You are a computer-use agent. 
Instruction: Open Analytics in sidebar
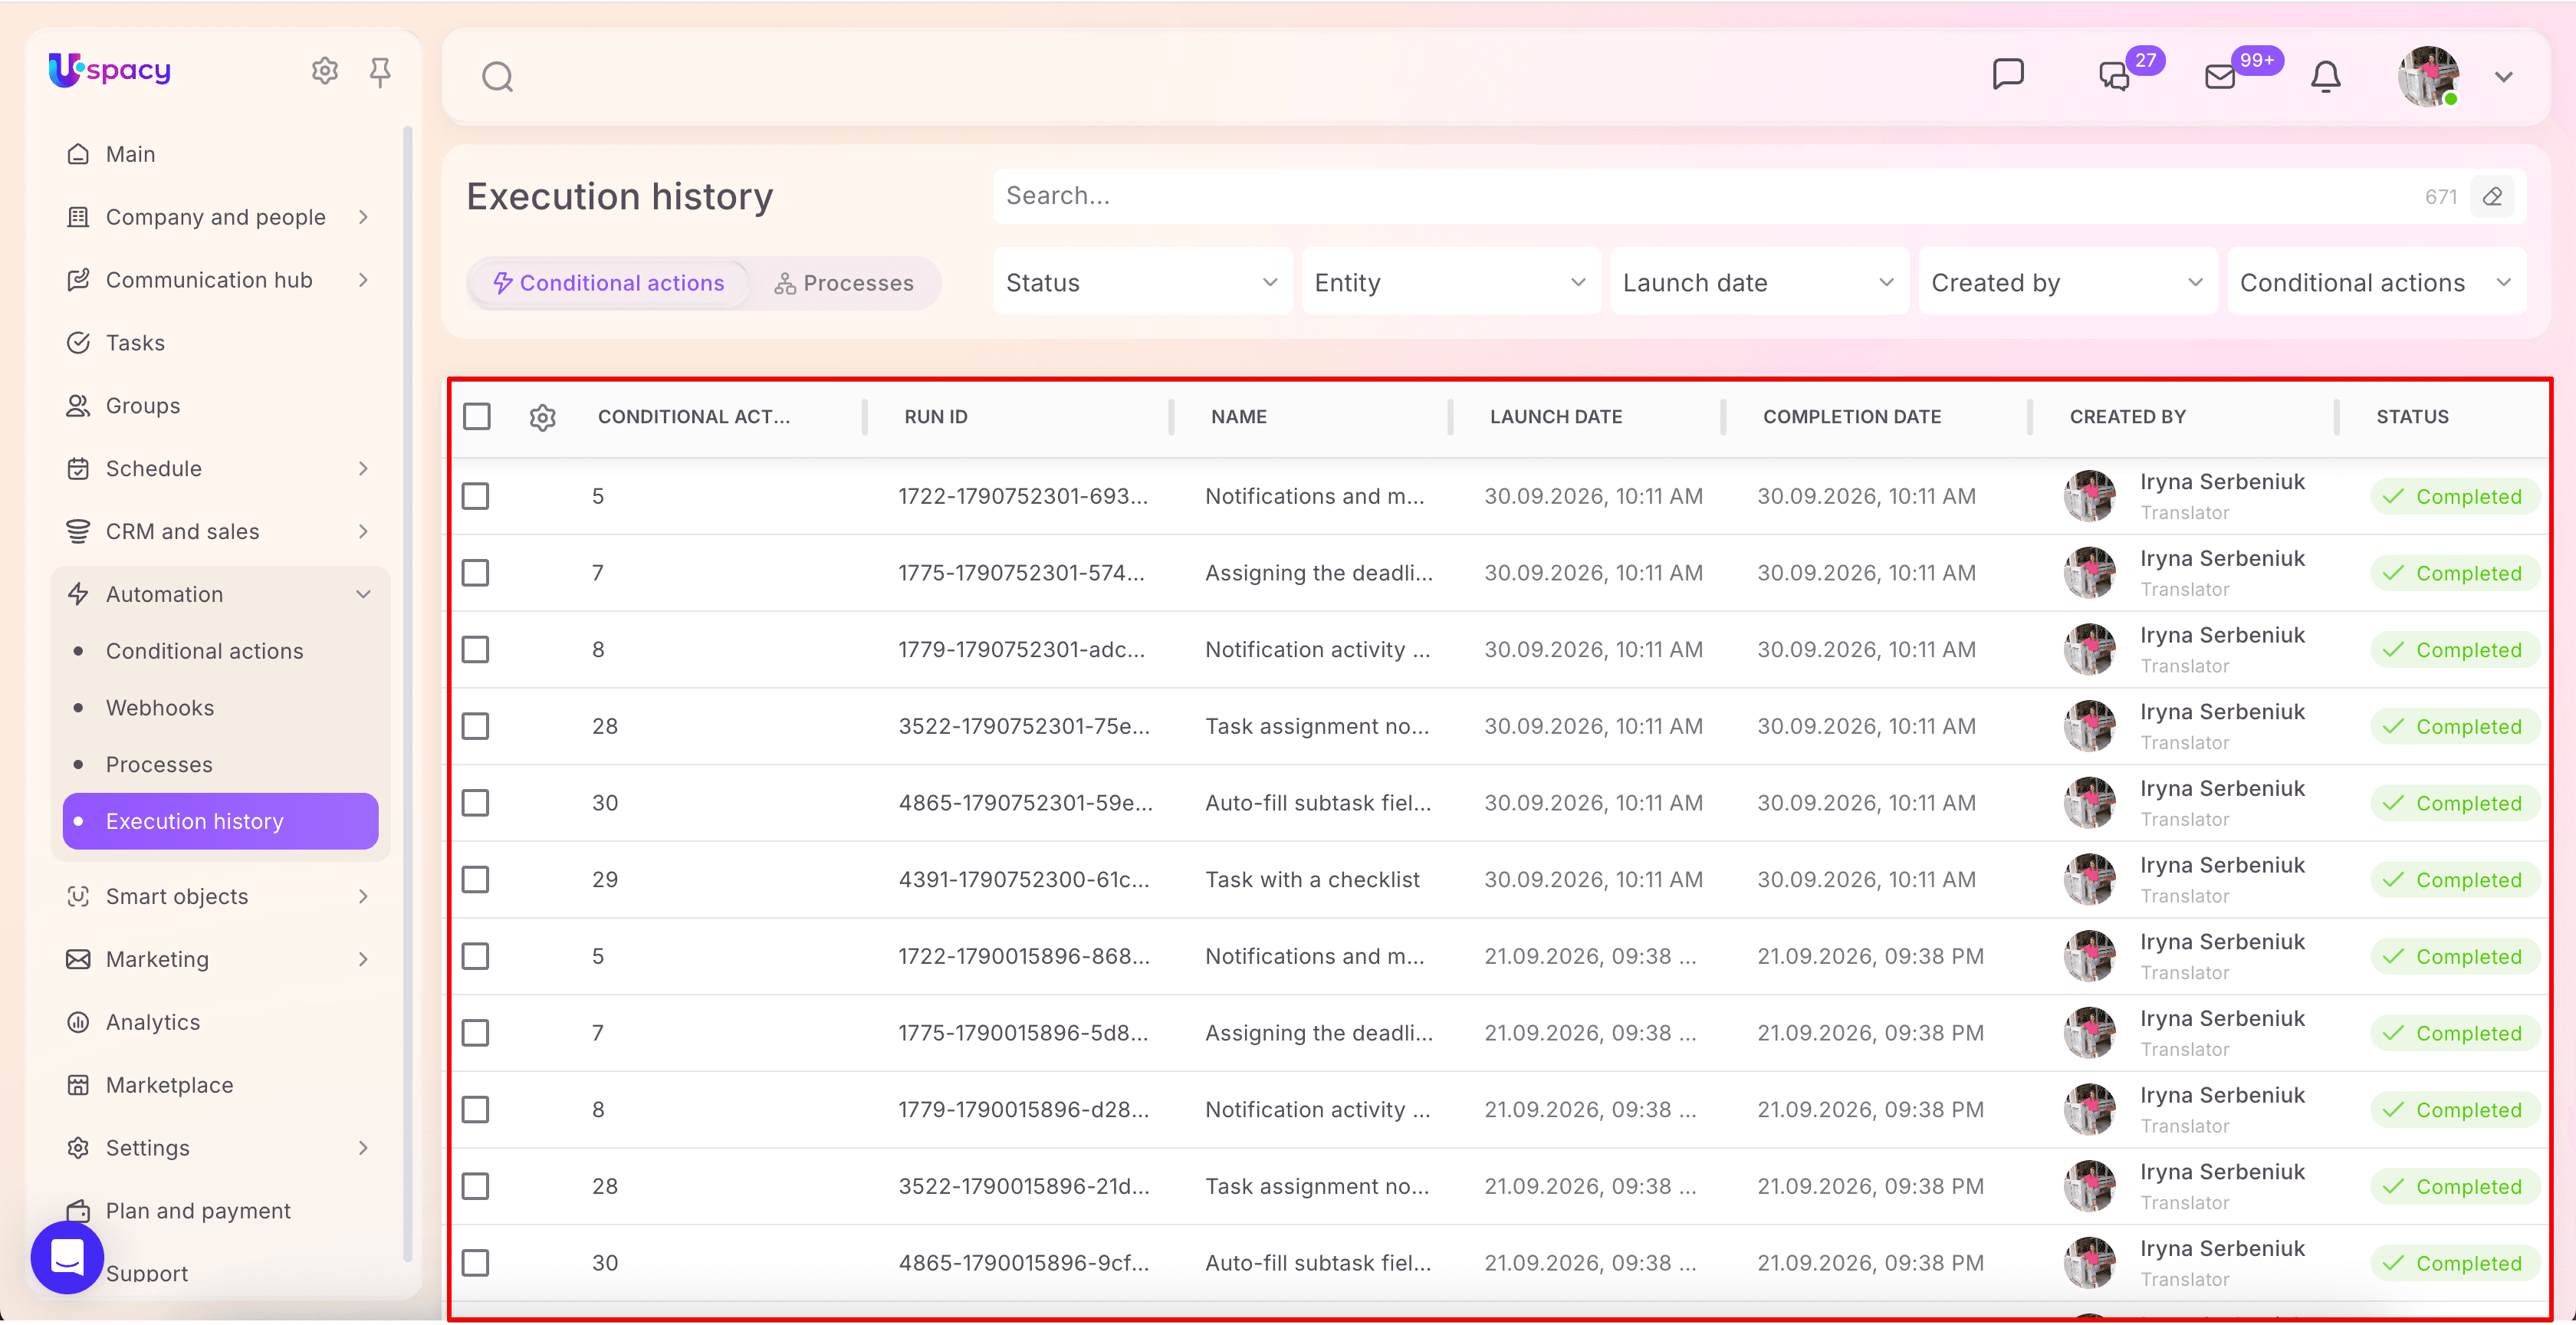pyautogui.click(x=152, y=1022)
